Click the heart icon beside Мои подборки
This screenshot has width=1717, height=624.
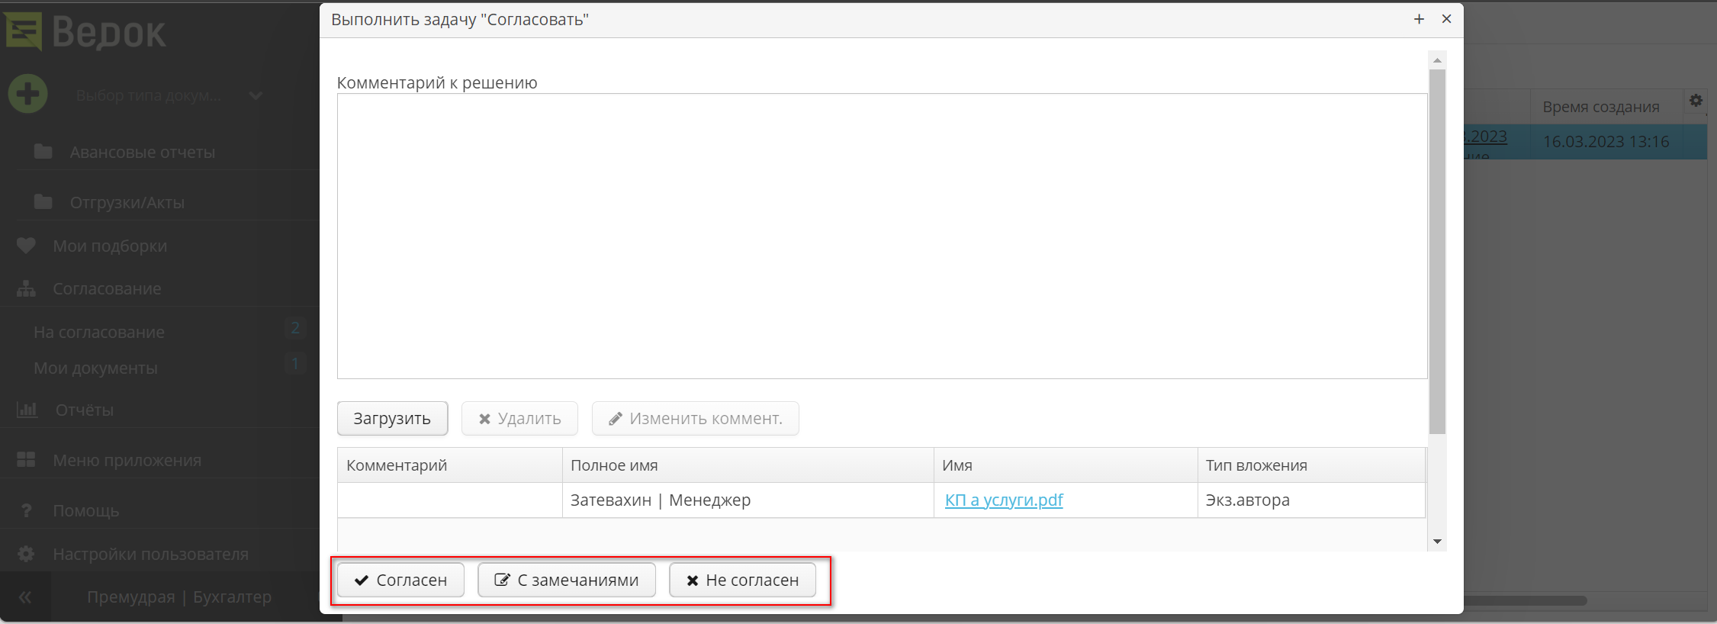26,246
